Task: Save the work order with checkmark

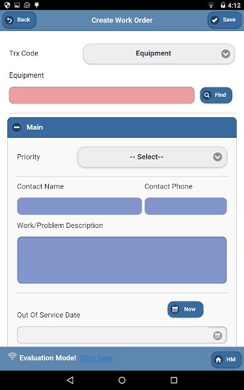Action: [224, 20]
